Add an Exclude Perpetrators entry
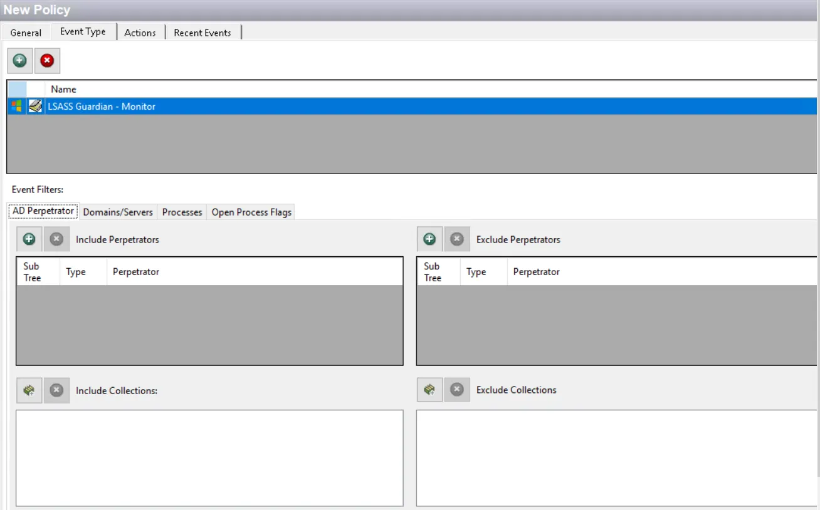This screenshot has height=510, width=820. (x=429, y=239)
